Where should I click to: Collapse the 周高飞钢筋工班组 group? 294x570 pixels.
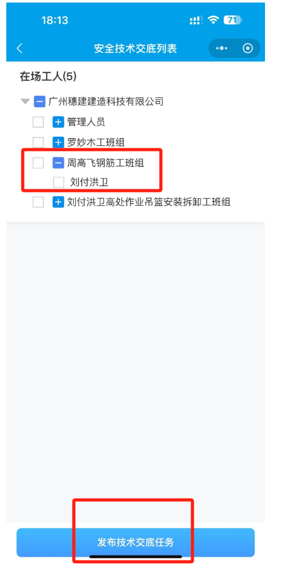[x=58, y=163]
